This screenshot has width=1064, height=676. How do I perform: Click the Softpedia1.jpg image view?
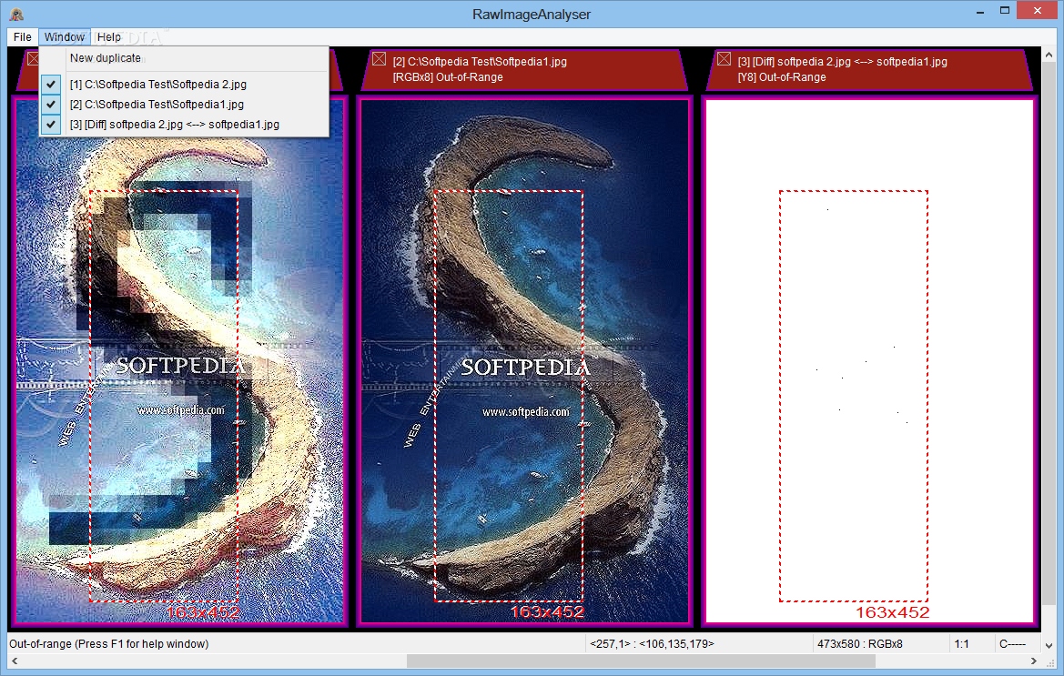click(524, 360)
